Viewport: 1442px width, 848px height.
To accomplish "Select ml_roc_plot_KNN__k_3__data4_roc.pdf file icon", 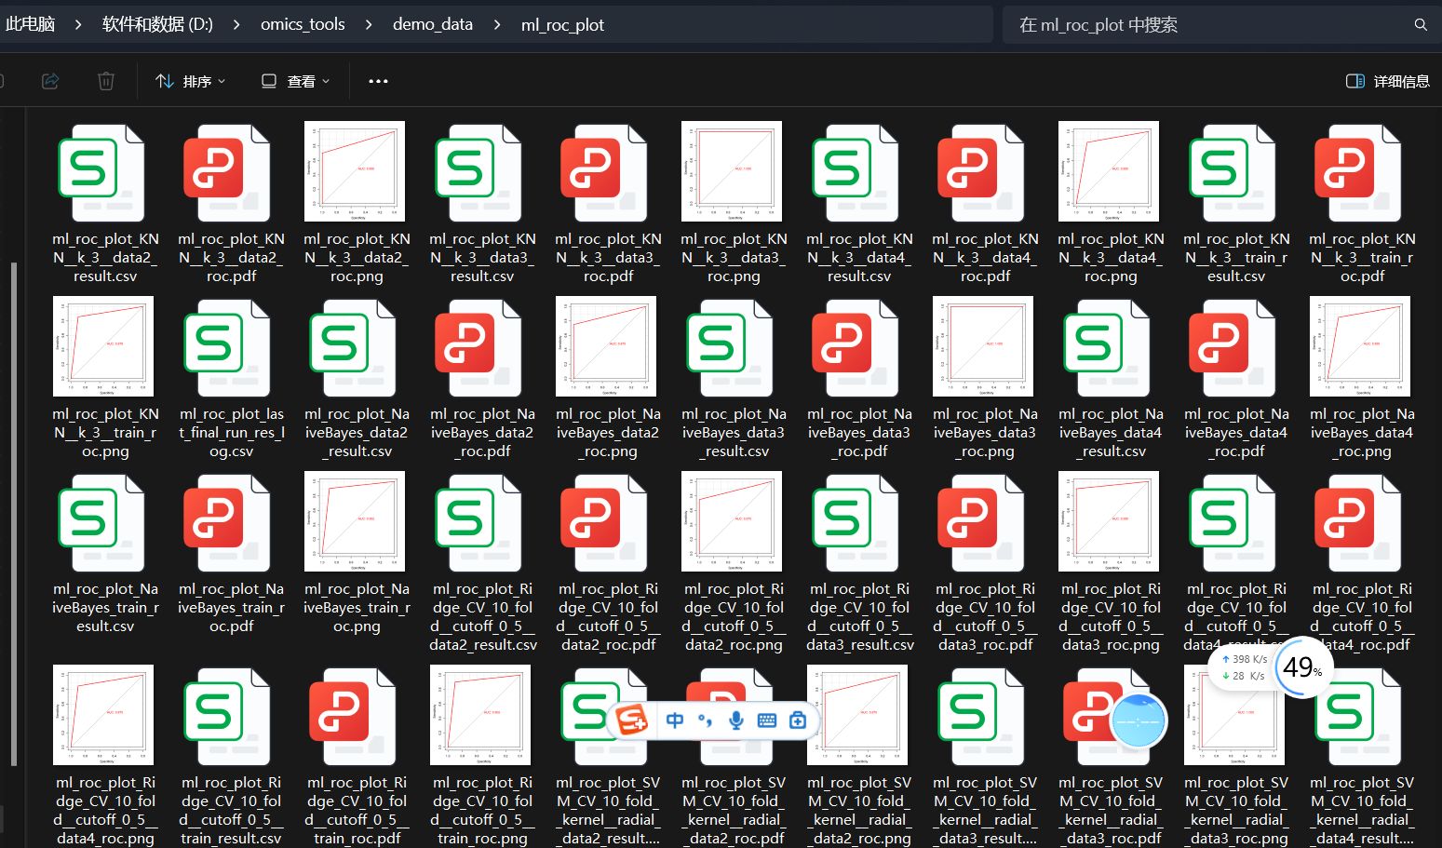I will click(982, 173).
